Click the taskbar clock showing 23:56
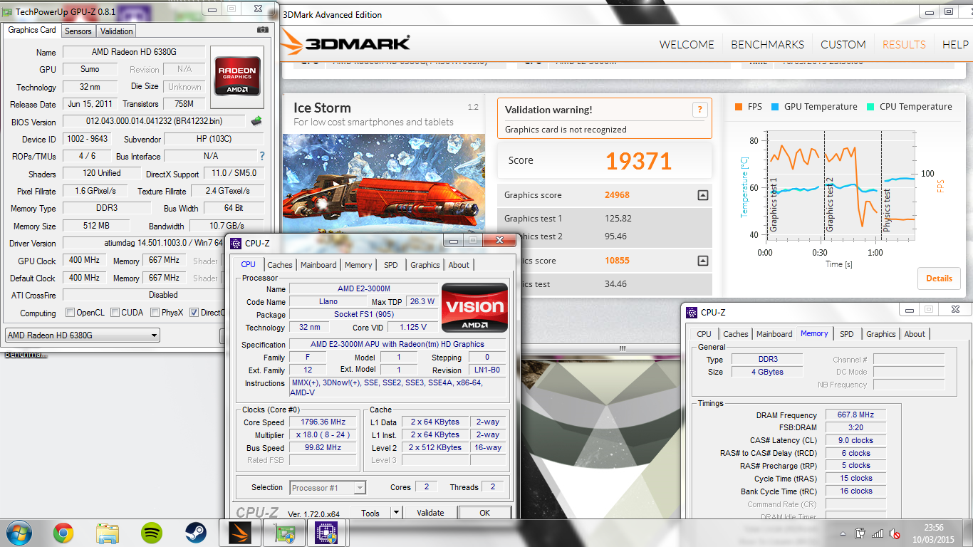Viewport: 973px width, 547px height. (x=933, y=528)
